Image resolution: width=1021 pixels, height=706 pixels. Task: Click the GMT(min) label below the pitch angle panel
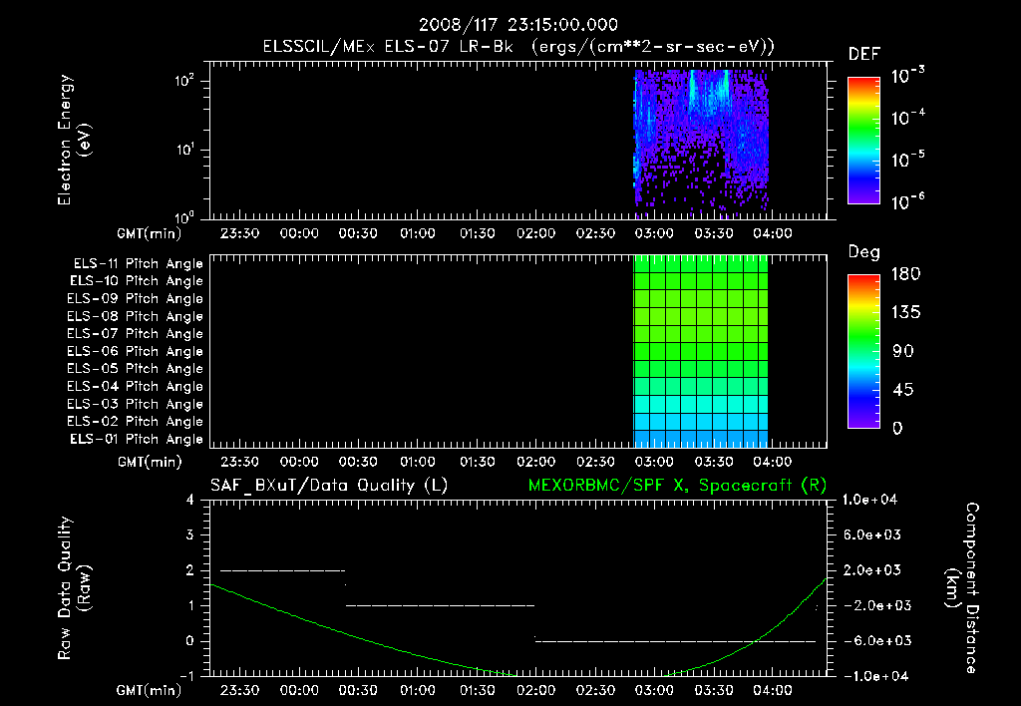(x=150, y=463)
